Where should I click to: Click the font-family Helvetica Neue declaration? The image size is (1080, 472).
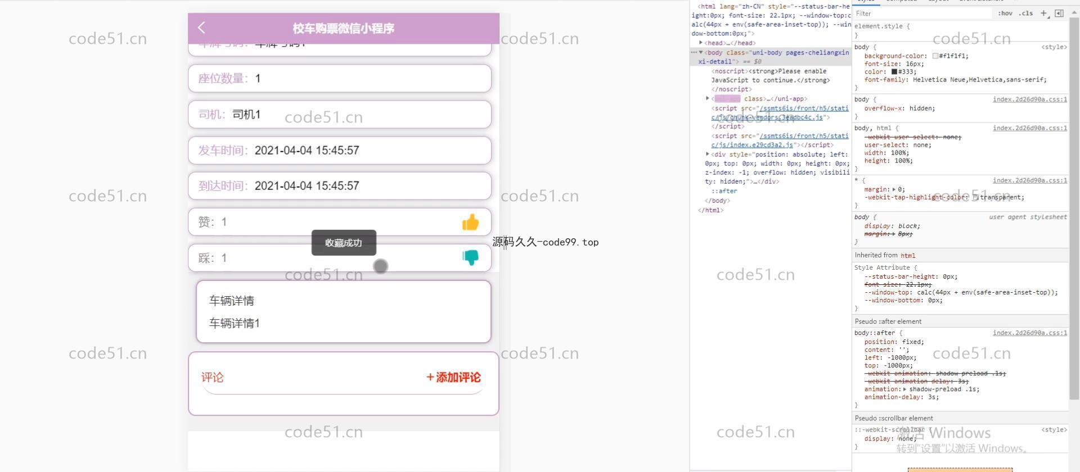click(955, 80)
